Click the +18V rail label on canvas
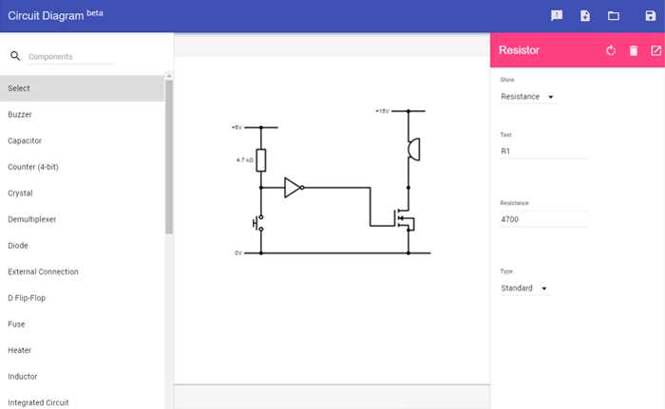The height and width of the screenshot is (409, 665). click(x=382, y=111)
